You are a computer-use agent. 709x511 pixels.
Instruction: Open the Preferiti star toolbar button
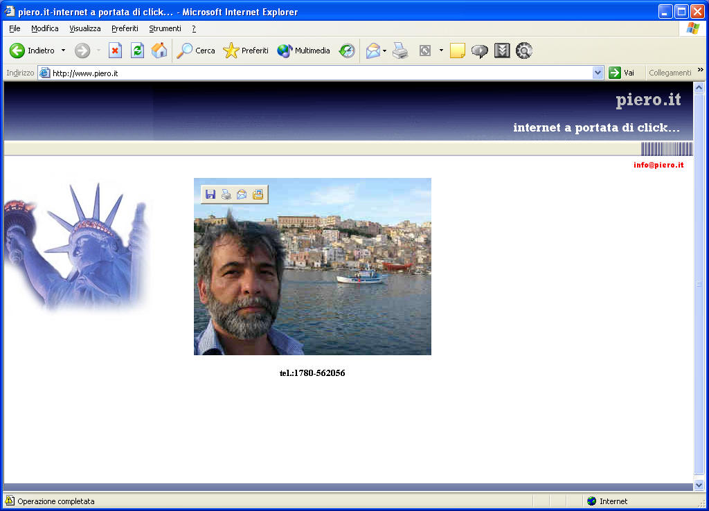point(246,51)
